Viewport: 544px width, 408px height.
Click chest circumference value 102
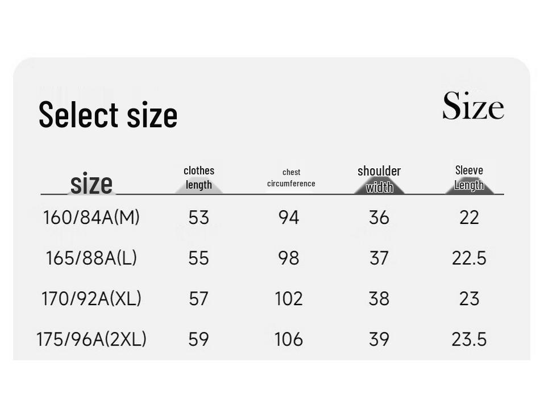(x=289, y=299)
